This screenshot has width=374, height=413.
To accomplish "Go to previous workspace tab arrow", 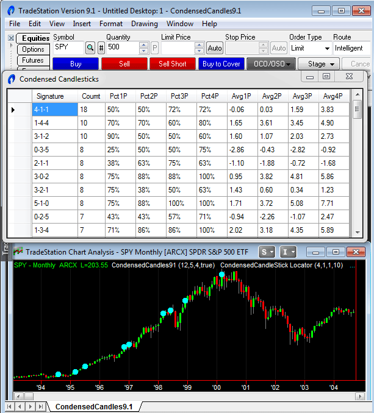I will [x=20, y=406].
